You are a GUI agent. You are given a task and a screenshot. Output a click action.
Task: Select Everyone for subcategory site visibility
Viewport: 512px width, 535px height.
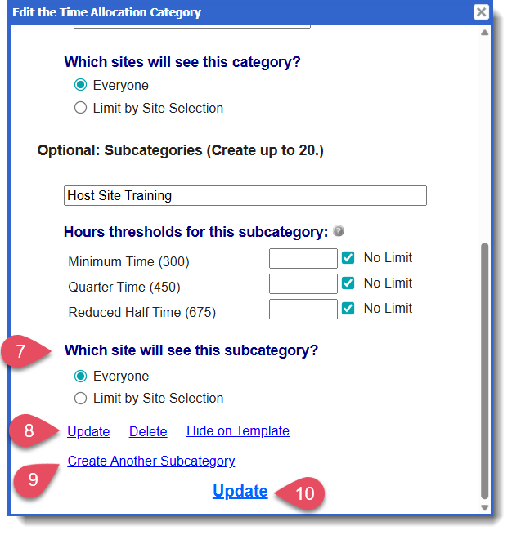80,377
